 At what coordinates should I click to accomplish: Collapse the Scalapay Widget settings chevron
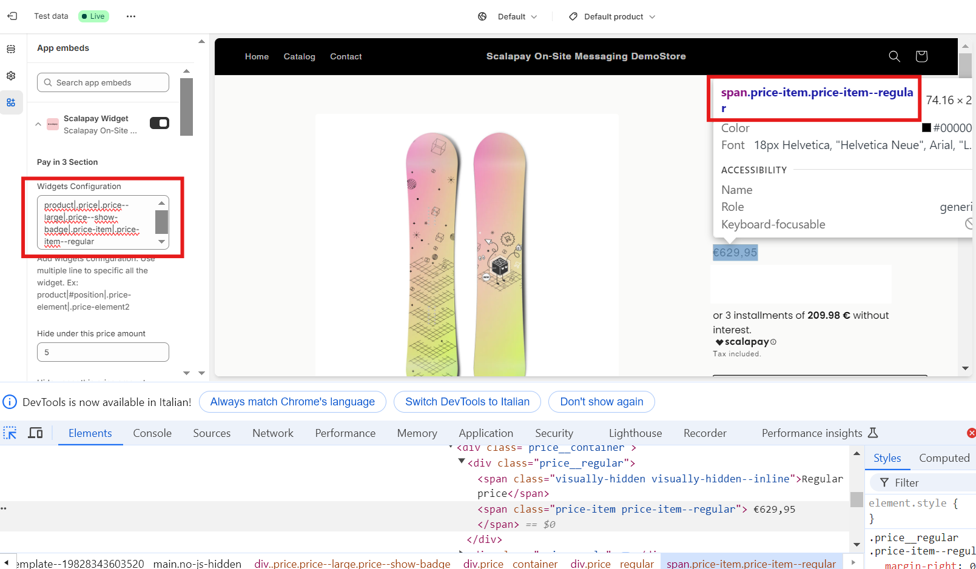[x=38, y=124]
